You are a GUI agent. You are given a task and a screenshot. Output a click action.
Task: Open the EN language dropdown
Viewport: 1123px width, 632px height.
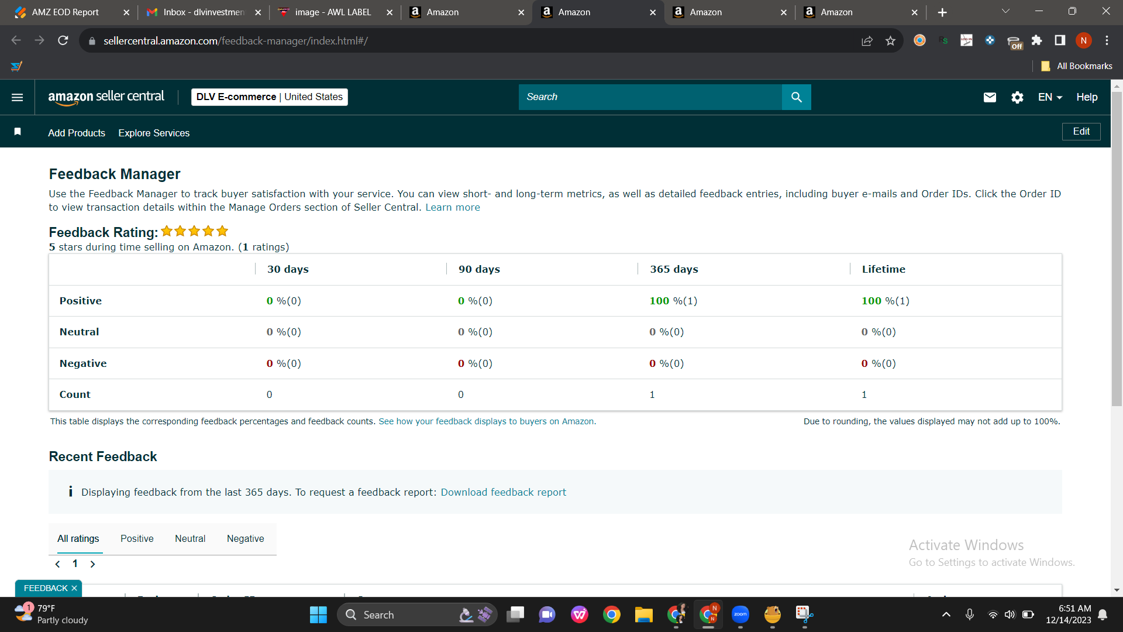[x=1050, y=97]
